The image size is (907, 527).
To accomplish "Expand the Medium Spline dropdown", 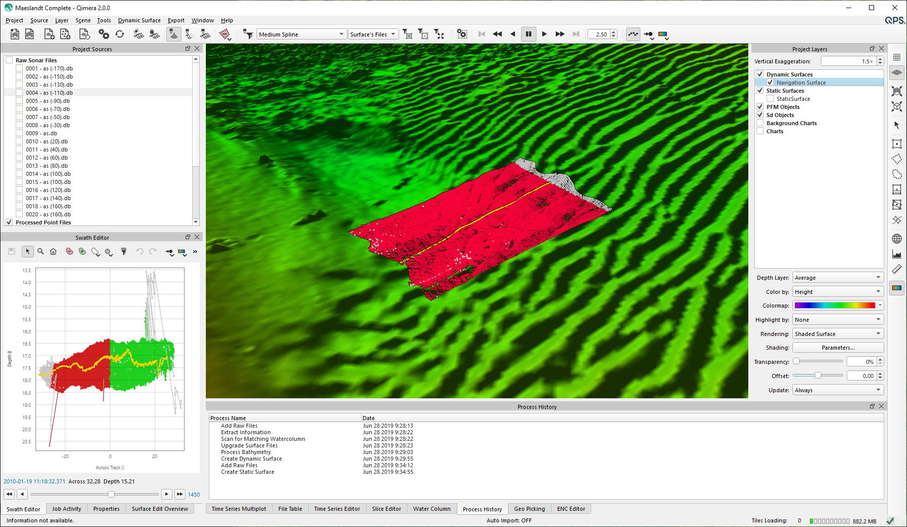I will (301, 34).
